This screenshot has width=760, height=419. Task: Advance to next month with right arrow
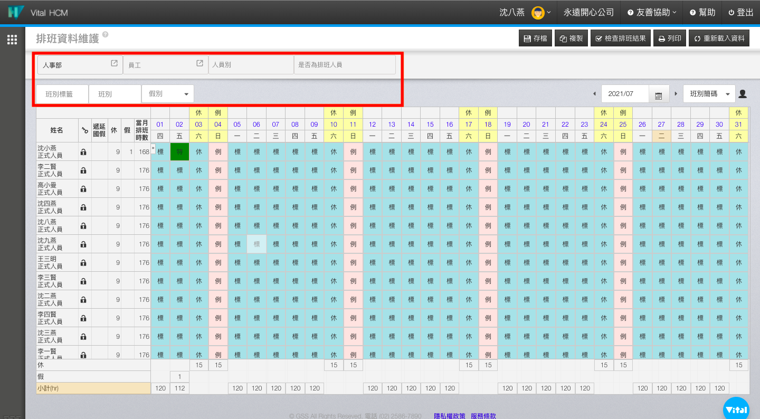coord(676,94)
